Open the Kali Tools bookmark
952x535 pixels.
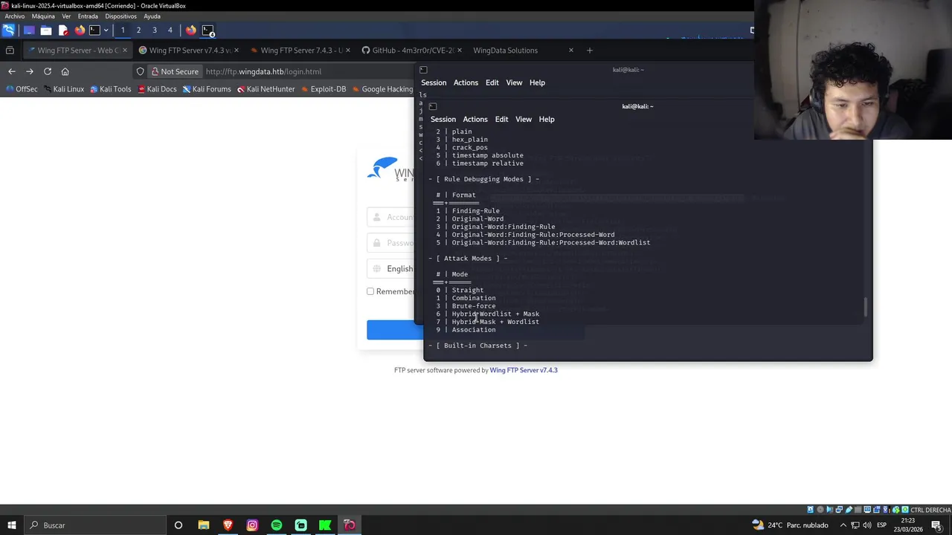point(110,89)
